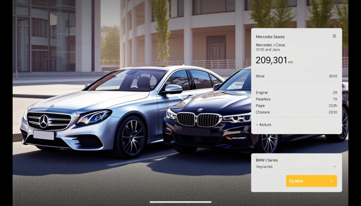The width and height of the screenshot is (361, 206).
Task: Click the Passless specification row
Action: click(297, 99)
